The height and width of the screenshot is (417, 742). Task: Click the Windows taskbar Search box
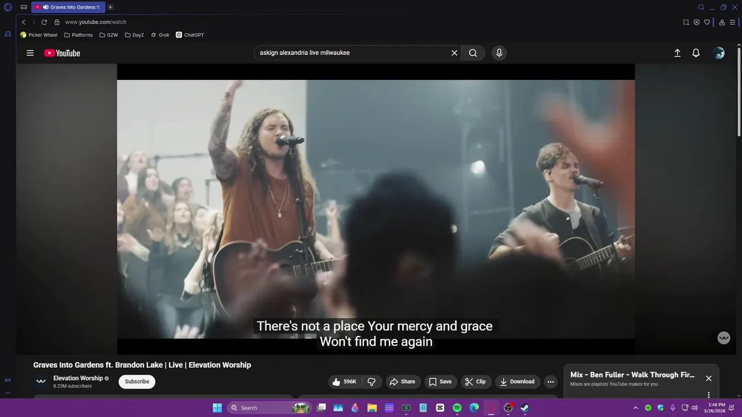coord(270,408)
